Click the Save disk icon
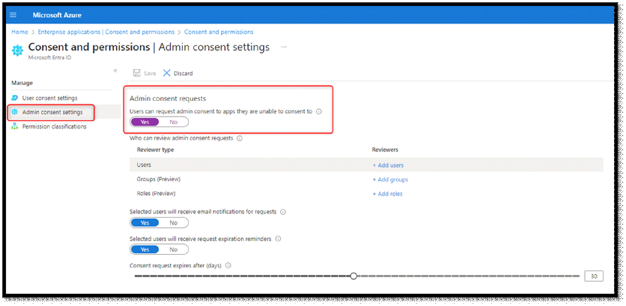626x306 pixels. click(137, 73)
